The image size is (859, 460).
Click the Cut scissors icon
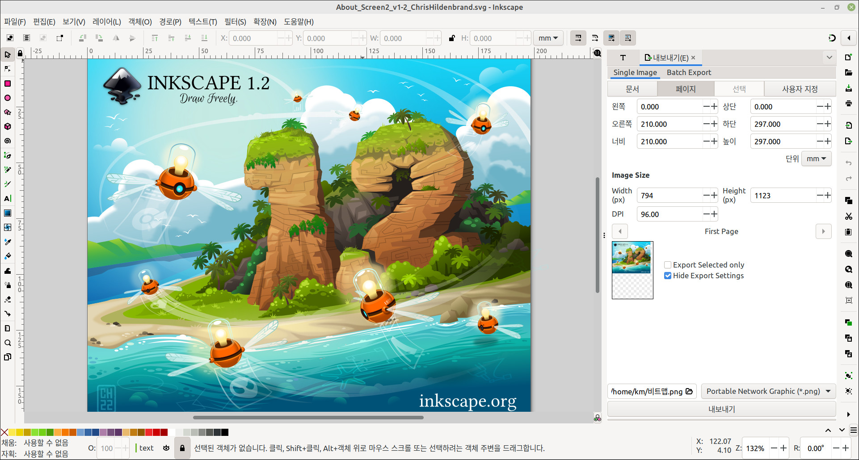(849, 216)
